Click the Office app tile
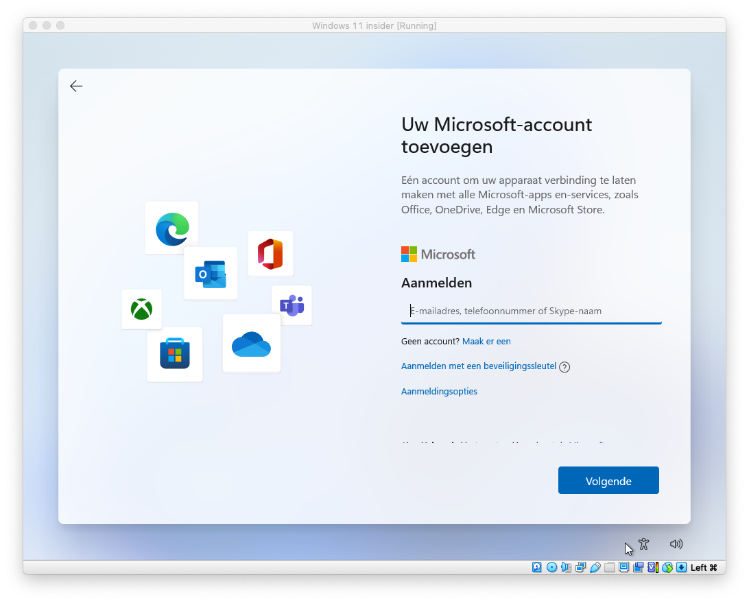 270,254
